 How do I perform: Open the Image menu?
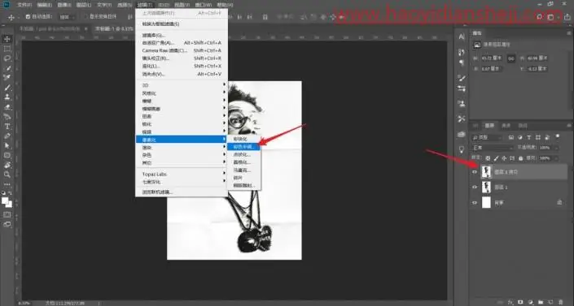[x=64, y=5]
